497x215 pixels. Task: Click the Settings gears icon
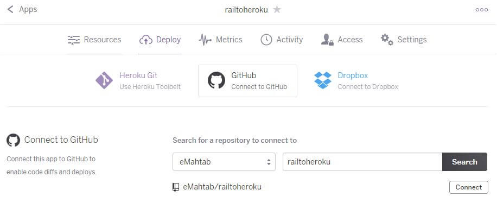(387, 40)
